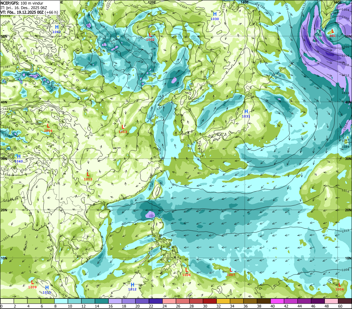This screenshot has width=352, height=309.
Task: Click the 'VT: Fös.. 19.12.2025 00Z (+66 h)' line
Action: 29,12
